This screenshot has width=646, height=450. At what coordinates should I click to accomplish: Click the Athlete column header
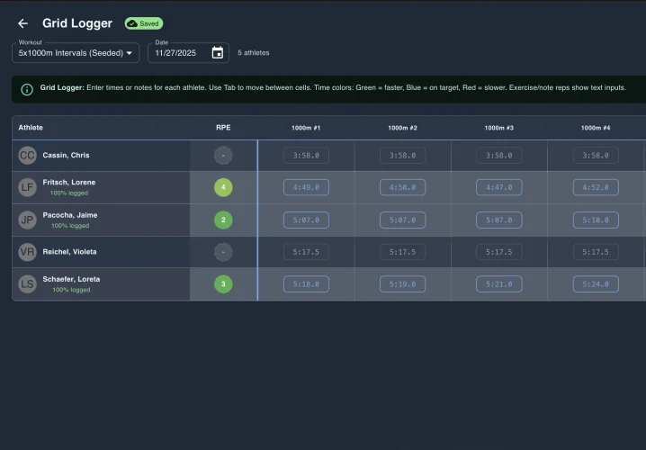(x=31, y=128)
